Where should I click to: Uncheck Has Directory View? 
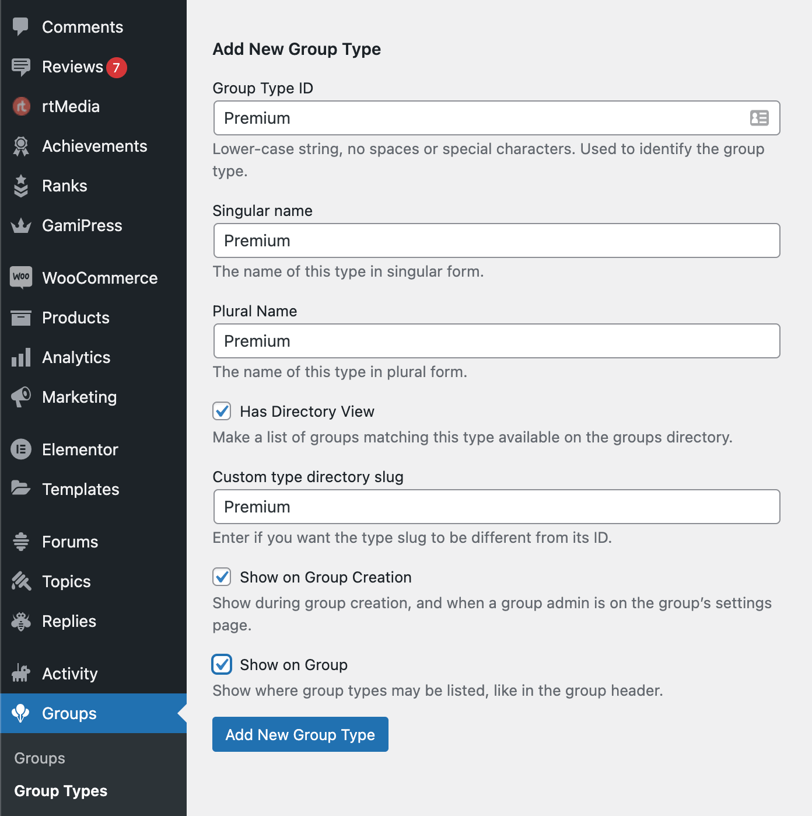222,411
